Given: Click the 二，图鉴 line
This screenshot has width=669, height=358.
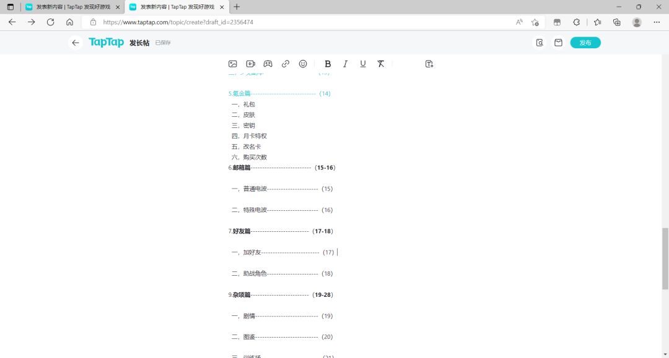Looking at the screenshot, I should click(282, 337).
